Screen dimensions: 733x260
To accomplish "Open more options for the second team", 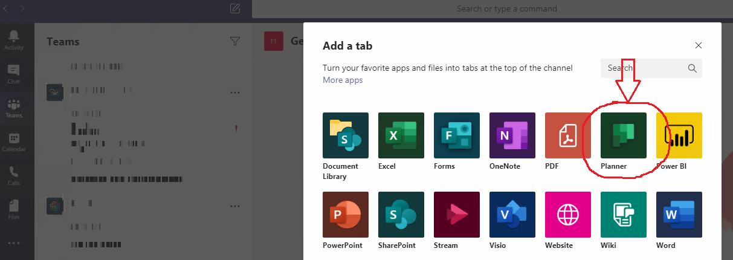I will click(235, 206).
